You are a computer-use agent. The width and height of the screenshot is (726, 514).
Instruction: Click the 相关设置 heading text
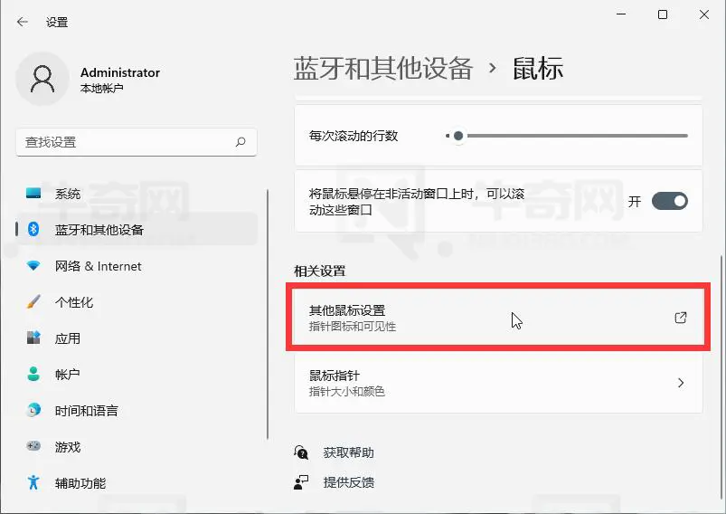tap(319, 271)
